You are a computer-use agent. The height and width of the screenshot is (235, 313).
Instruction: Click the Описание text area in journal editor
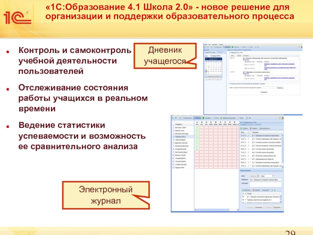point(266,184)
